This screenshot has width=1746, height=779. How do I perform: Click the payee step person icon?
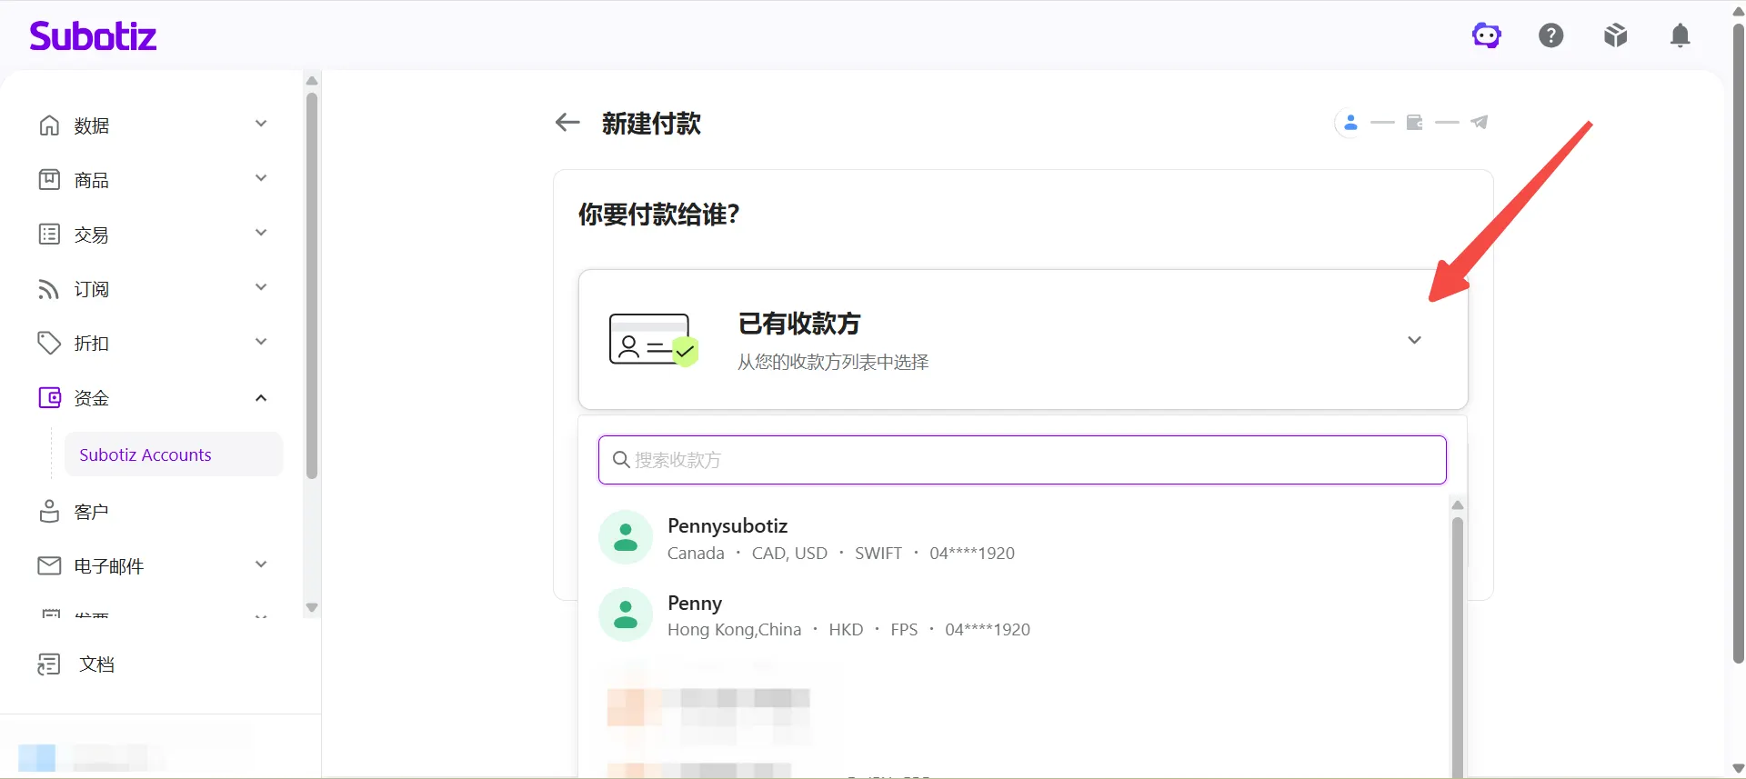(1350, 123)
